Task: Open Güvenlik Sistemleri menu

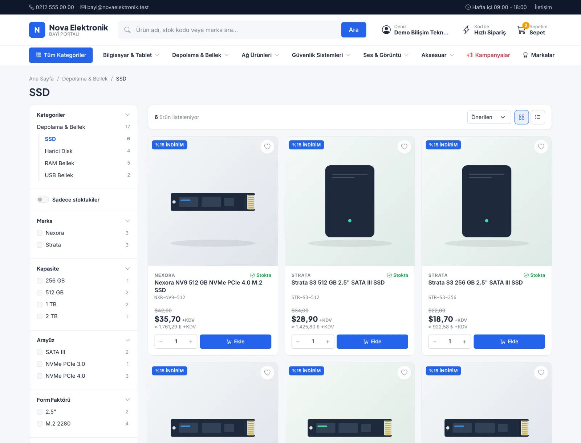Action: (321, 55)
